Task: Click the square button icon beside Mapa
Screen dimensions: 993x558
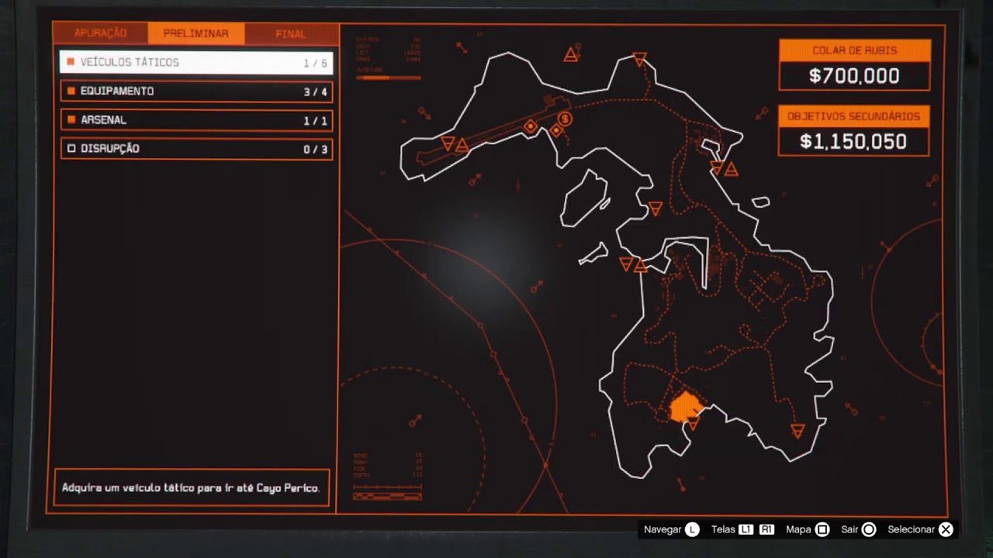Action: (x=822, y=529)
